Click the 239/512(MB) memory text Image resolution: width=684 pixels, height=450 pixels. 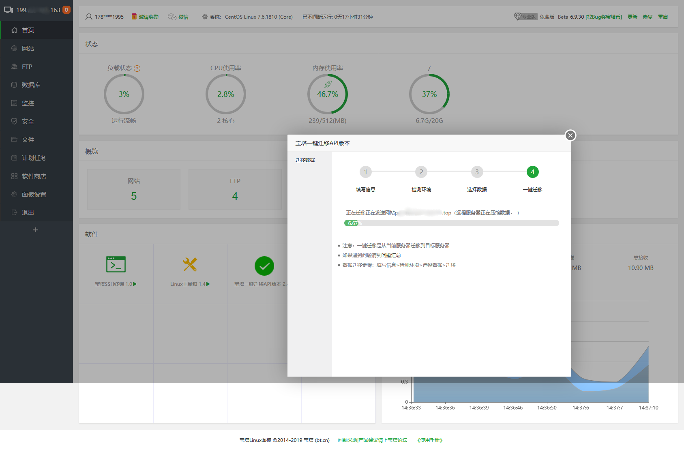(x=328, y=121)
